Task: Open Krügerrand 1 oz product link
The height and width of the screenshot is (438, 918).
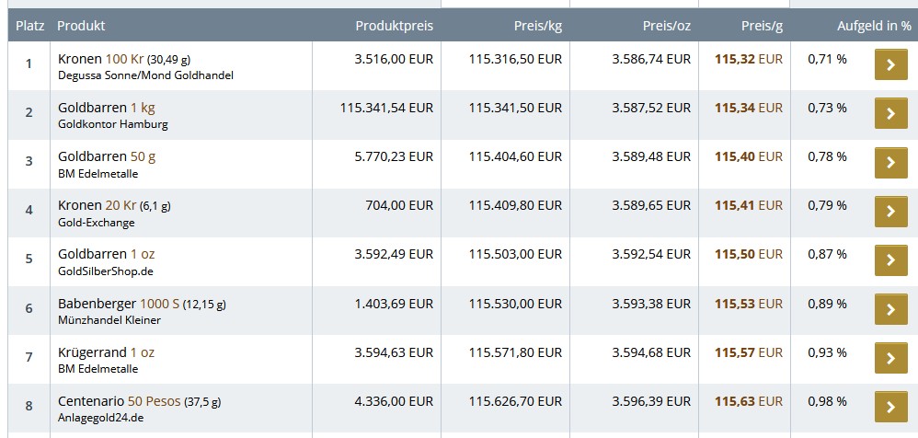Action: tap(106, 352)
